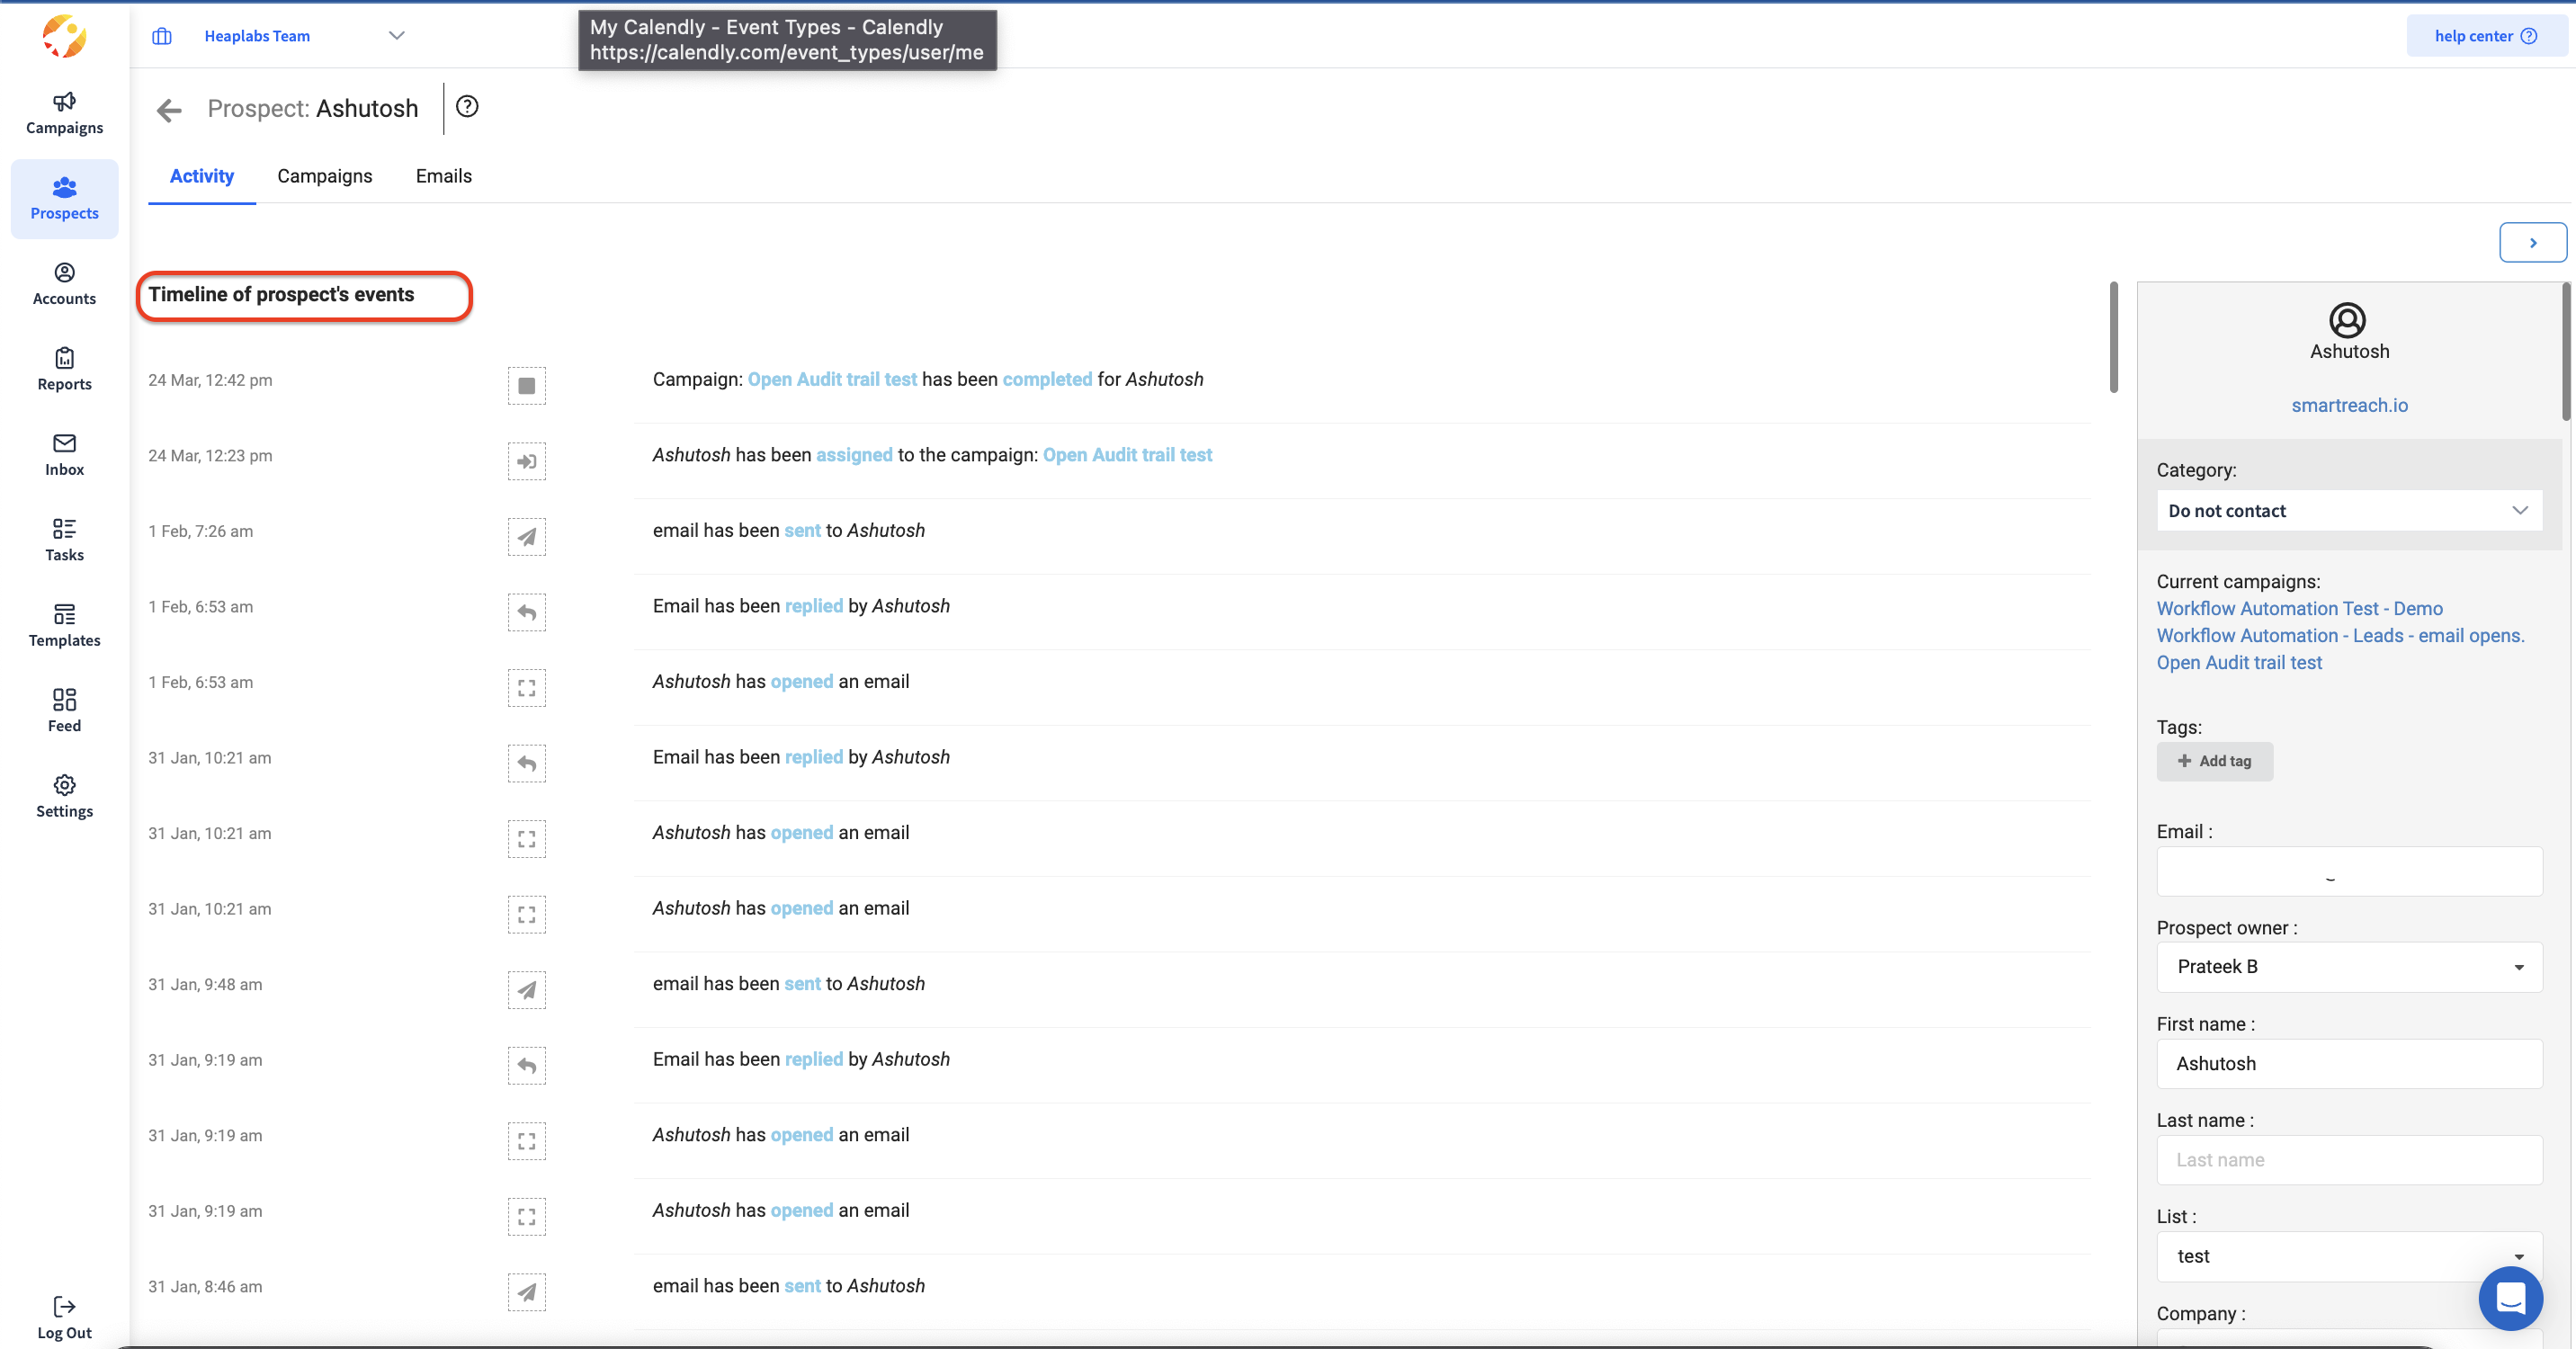Click the Add tag button

[2214, 761]
